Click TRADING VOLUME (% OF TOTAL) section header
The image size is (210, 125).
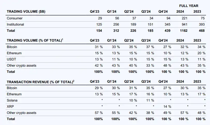[35, 40]
